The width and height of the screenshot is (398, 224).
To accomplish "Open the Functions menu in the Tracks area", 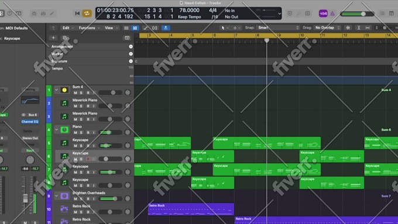I will 89,28.
